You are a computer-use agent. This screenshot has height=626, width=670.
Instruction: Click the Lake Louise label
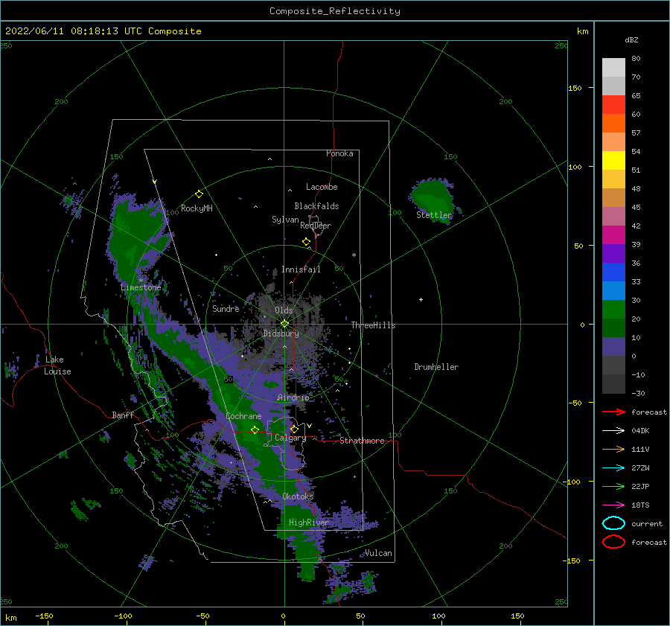coord(57,365)
